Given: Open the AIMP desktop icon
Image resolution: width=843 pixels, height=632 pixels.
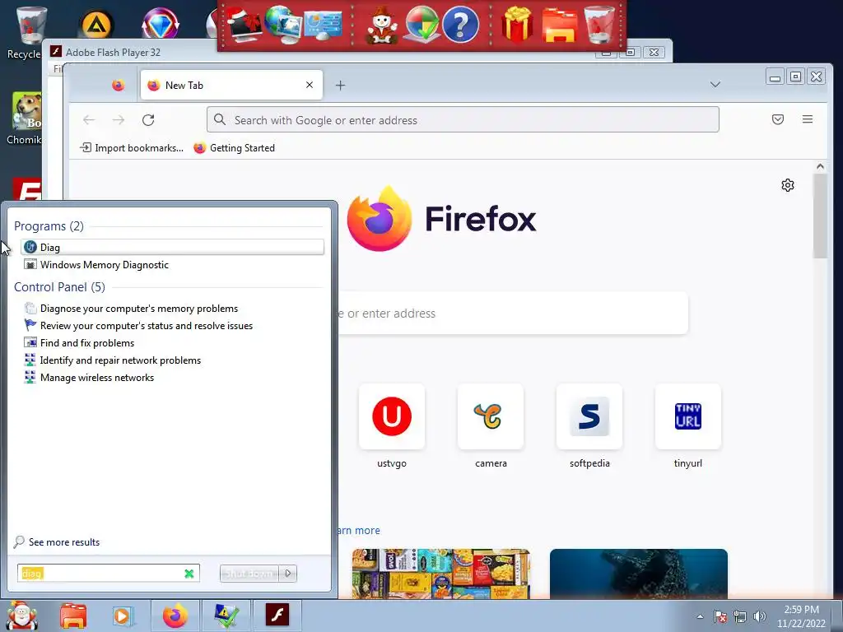Looking at the screenshot, I should (x=97, y=24).
